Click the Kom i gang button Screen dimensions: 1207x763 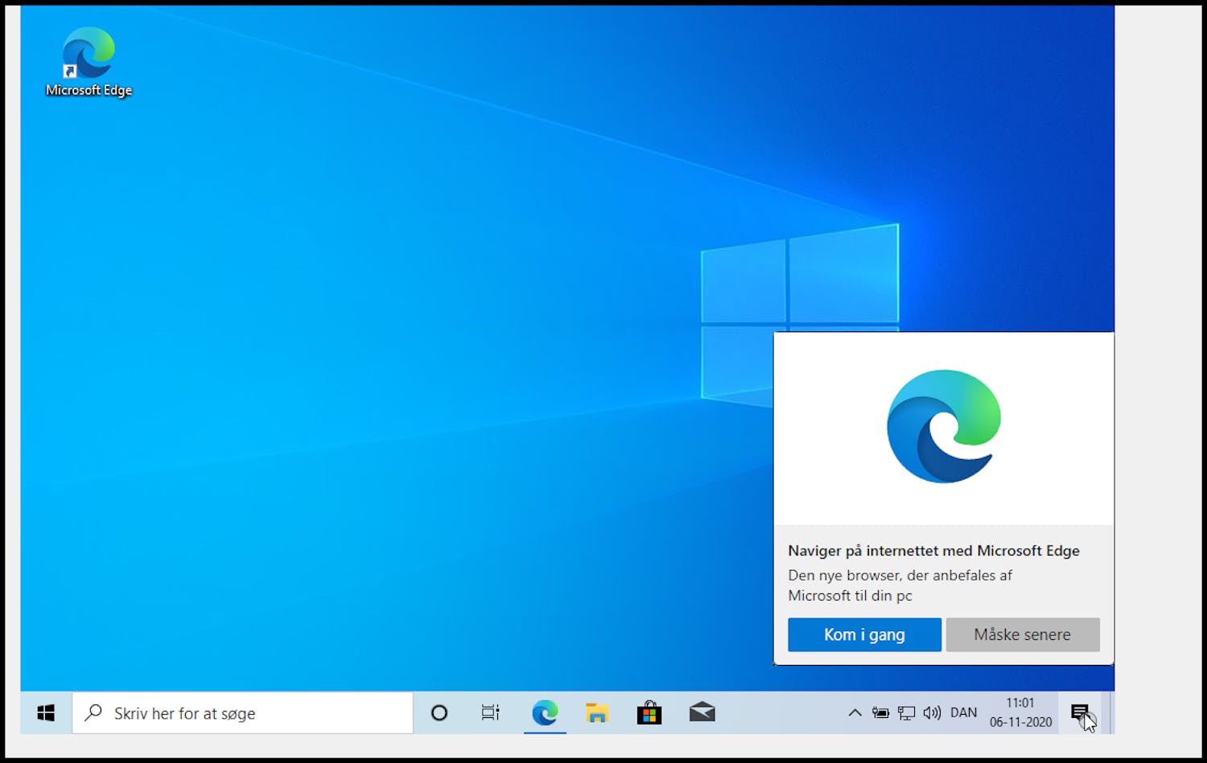click(x=863, y=634)
